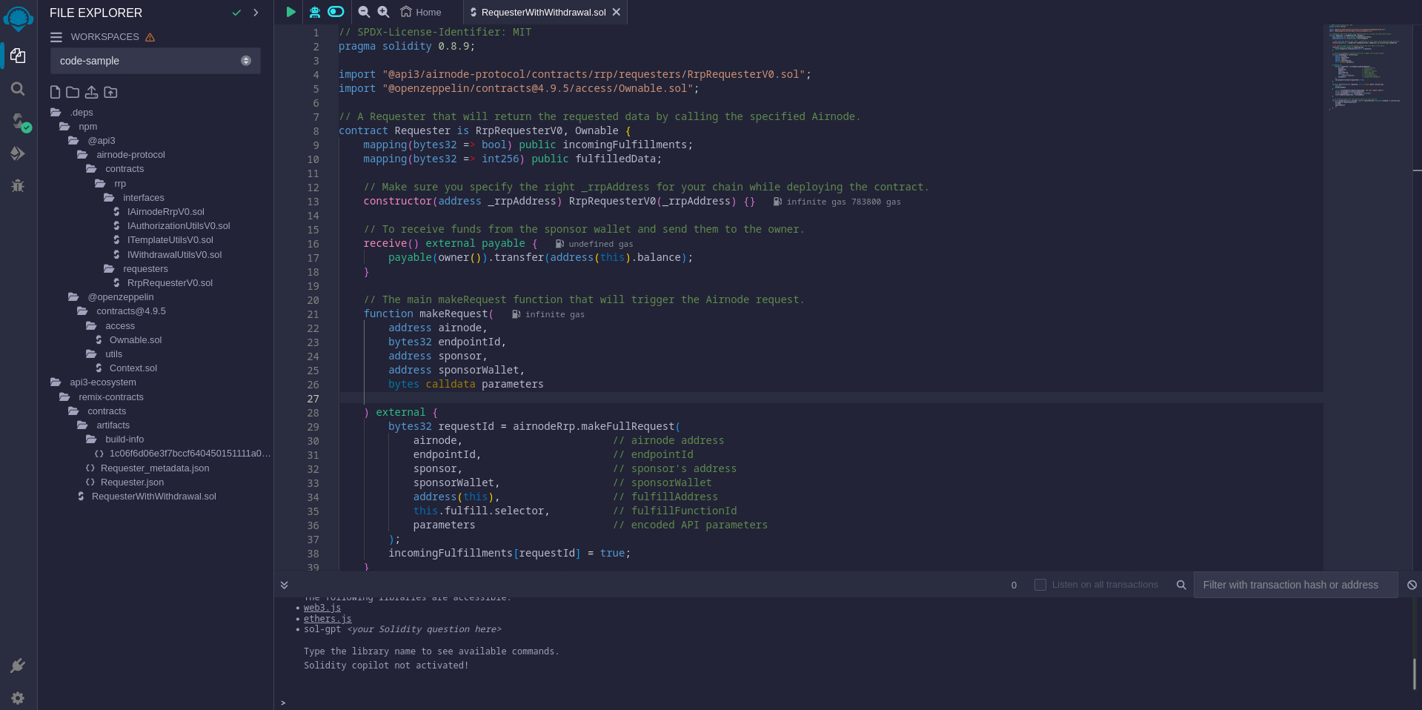This screenshot has width=1422, height=710.
Task: Open the search in files sidebar panel
Action: (x=18, y=89)
